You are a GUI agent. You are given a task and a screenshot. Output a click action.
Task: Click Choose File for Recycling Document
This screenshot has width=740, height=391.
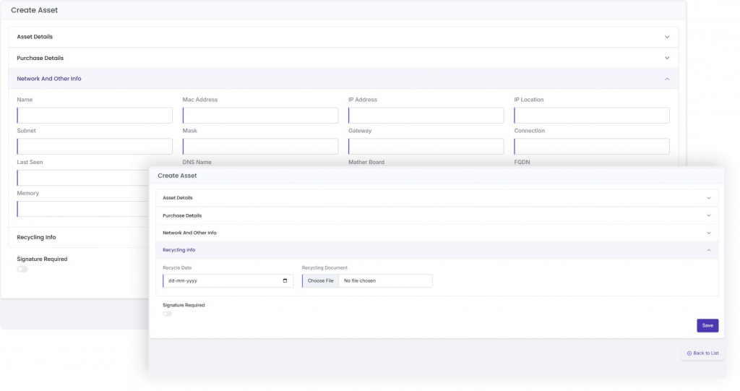click(321, 280)
